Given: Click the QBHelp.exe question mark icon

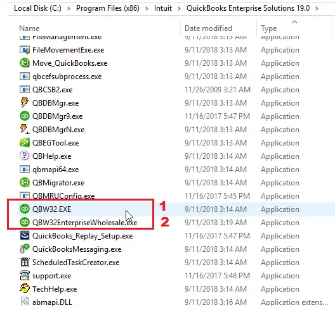Looking at the screenshot, I should point(25,156).
